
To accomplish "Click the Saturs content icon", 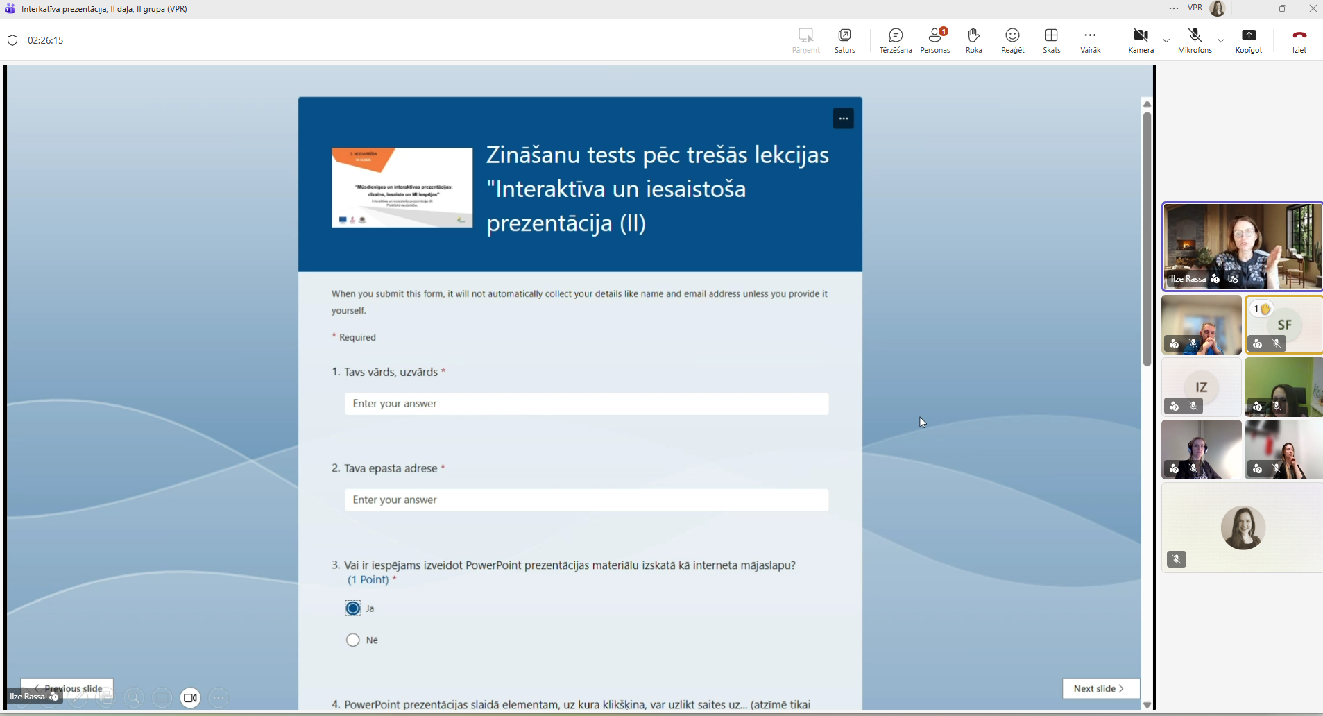I will [845, 40].
